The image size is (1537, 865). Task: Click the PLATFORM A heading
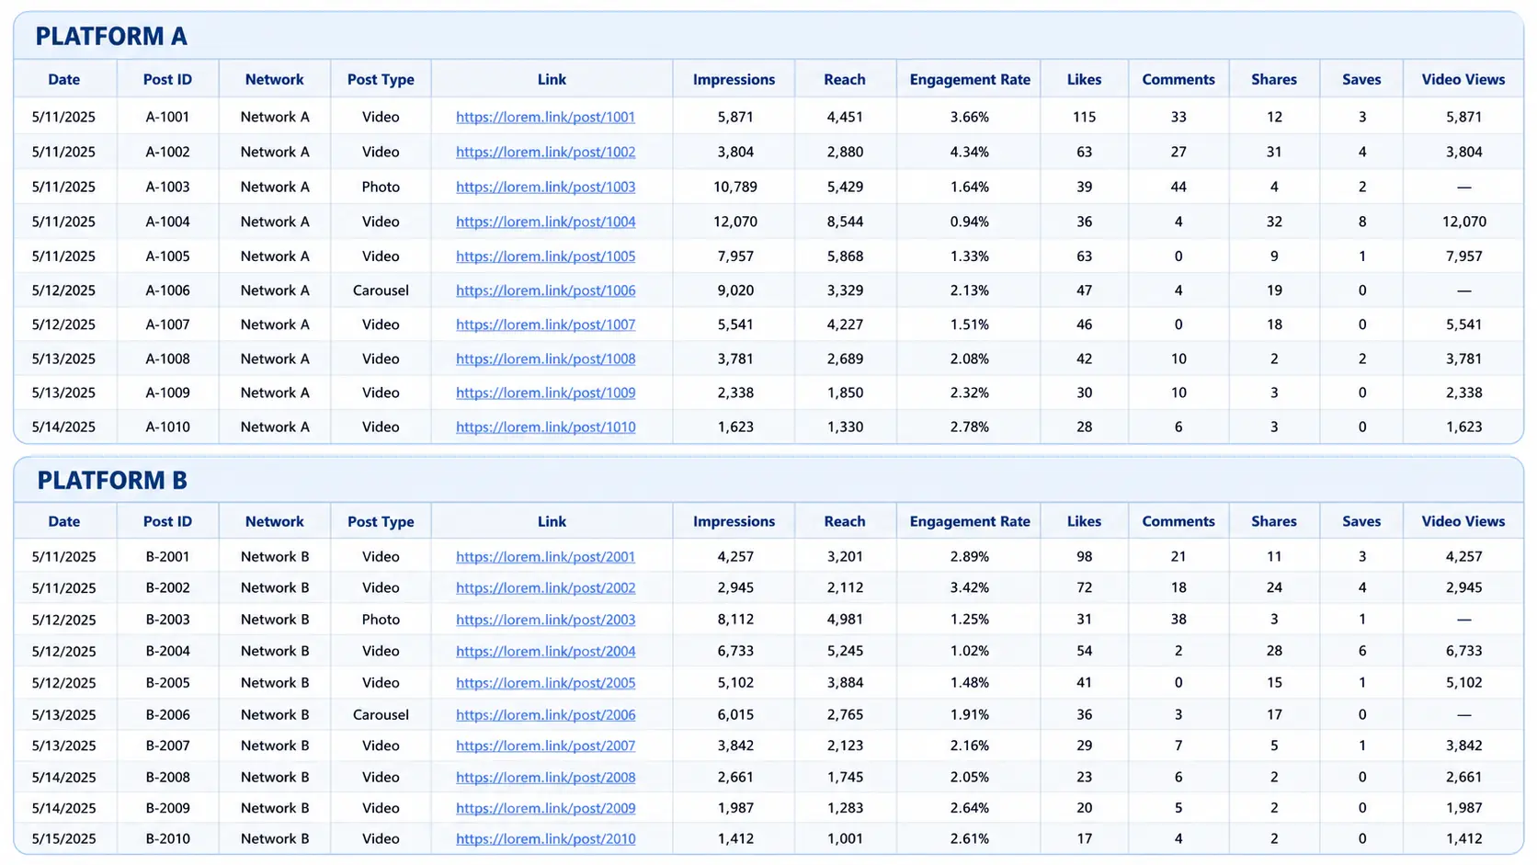point(111,37)
